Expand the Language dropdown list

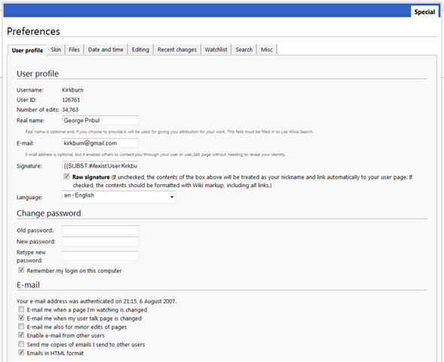click(x=118, y=197)
